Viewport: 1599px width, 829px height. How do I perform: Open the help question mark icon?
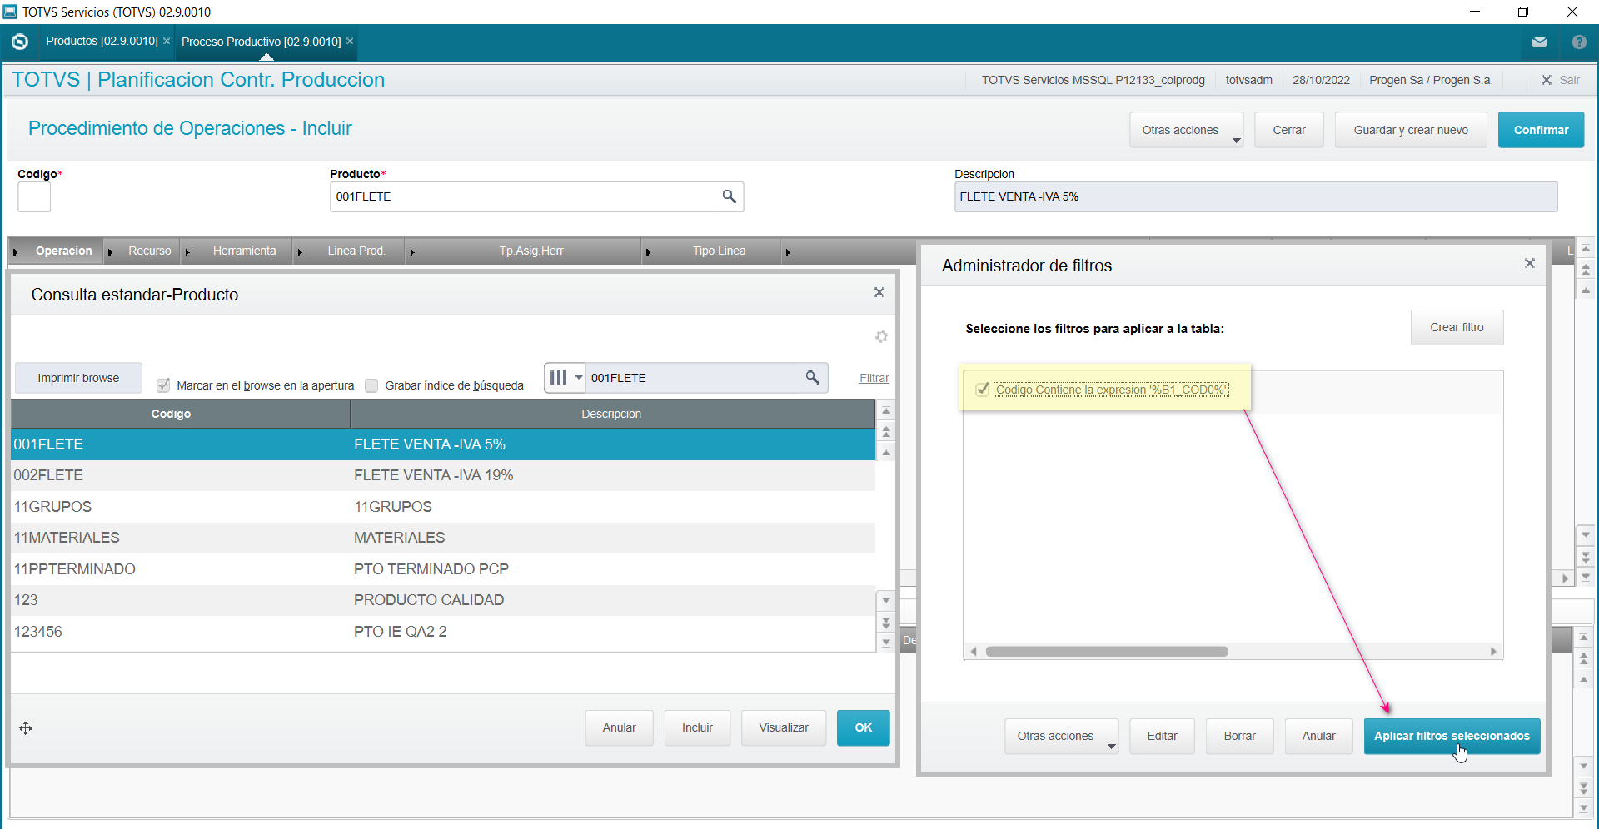point(1579,42)
